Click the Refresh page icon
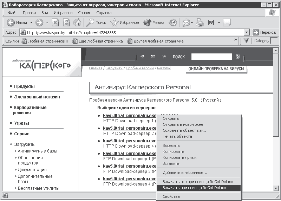This screenshot has height=201, width=281. coord(66,22)
